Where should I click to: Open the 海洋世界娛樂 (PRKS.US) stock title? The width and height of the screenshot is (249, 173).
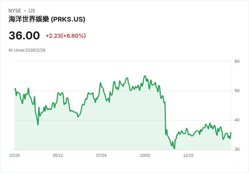click(47, 19)
